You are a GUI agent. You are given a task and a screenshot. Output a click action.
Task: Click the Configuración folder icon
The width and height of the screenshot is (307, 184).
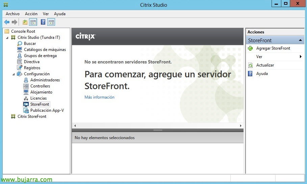[x=20, y=74]
